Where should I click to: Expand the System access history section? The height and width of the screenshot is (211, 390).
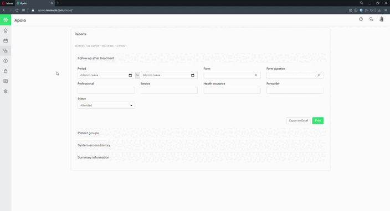tap(201, 145)
